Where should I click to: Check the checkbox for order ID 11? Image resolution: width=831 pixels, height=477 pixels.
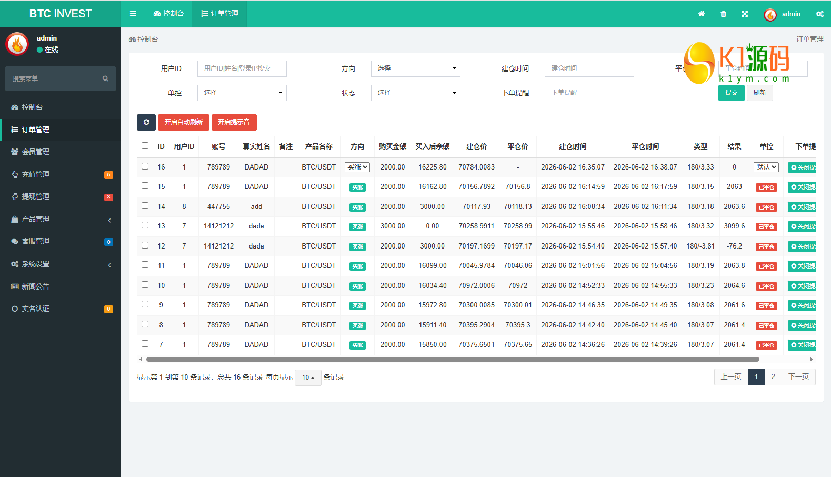tap(145, 265)
